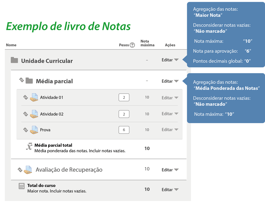Click the Pesos help question mark icon
265x205 pixels.
pyautogui.click(x=132, y=45)
